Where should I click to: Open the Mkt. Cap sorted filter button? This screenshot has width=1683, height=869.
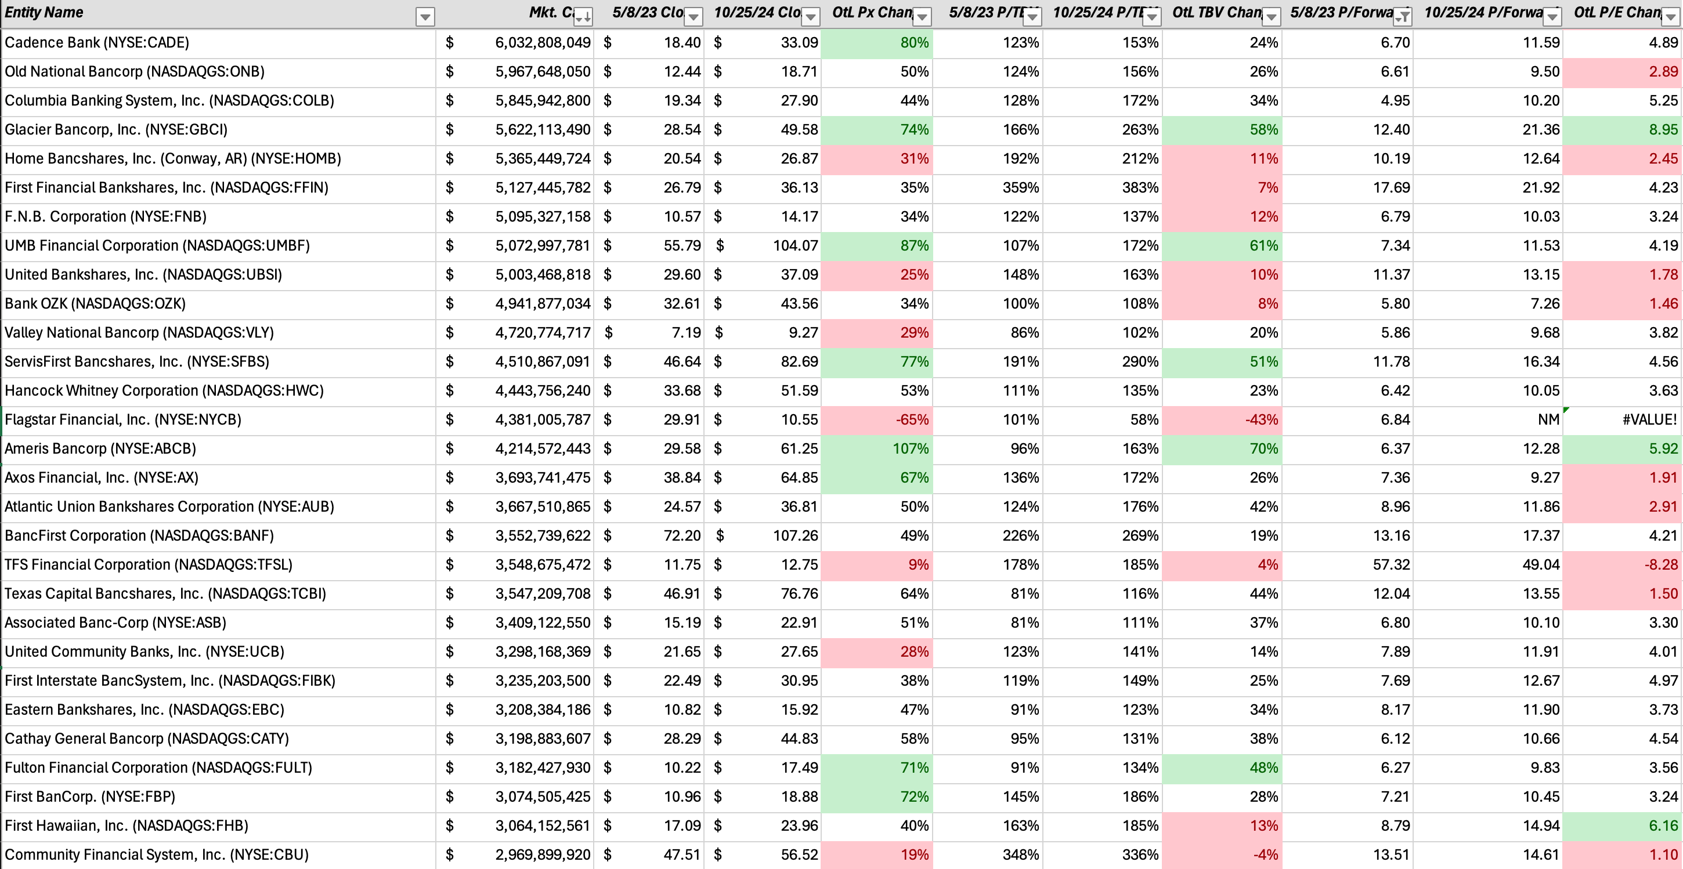tap(583, 17)
